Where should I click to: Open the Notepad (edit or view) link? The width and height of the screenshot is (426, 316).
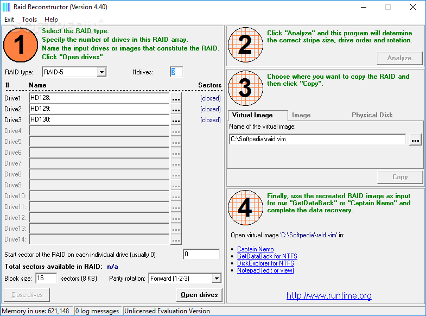pos(265,270)
